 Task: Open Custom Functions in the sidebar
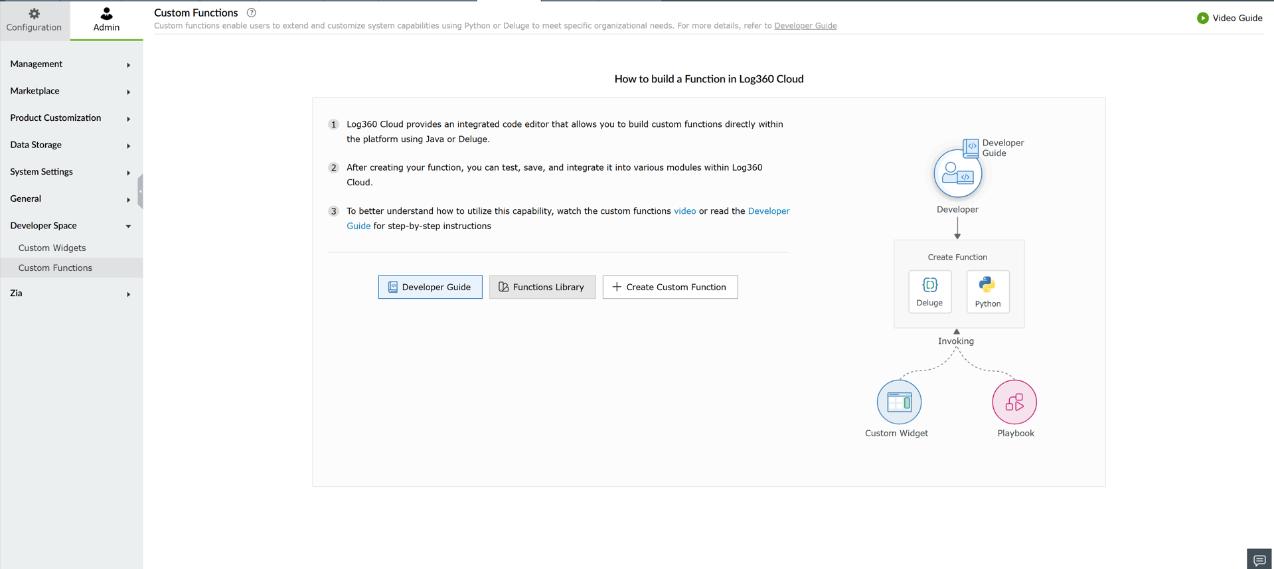pos(71,268)
